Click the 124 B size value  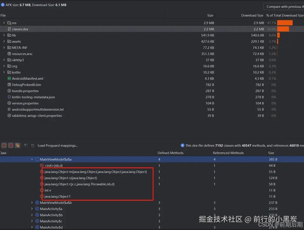point(273,178)
